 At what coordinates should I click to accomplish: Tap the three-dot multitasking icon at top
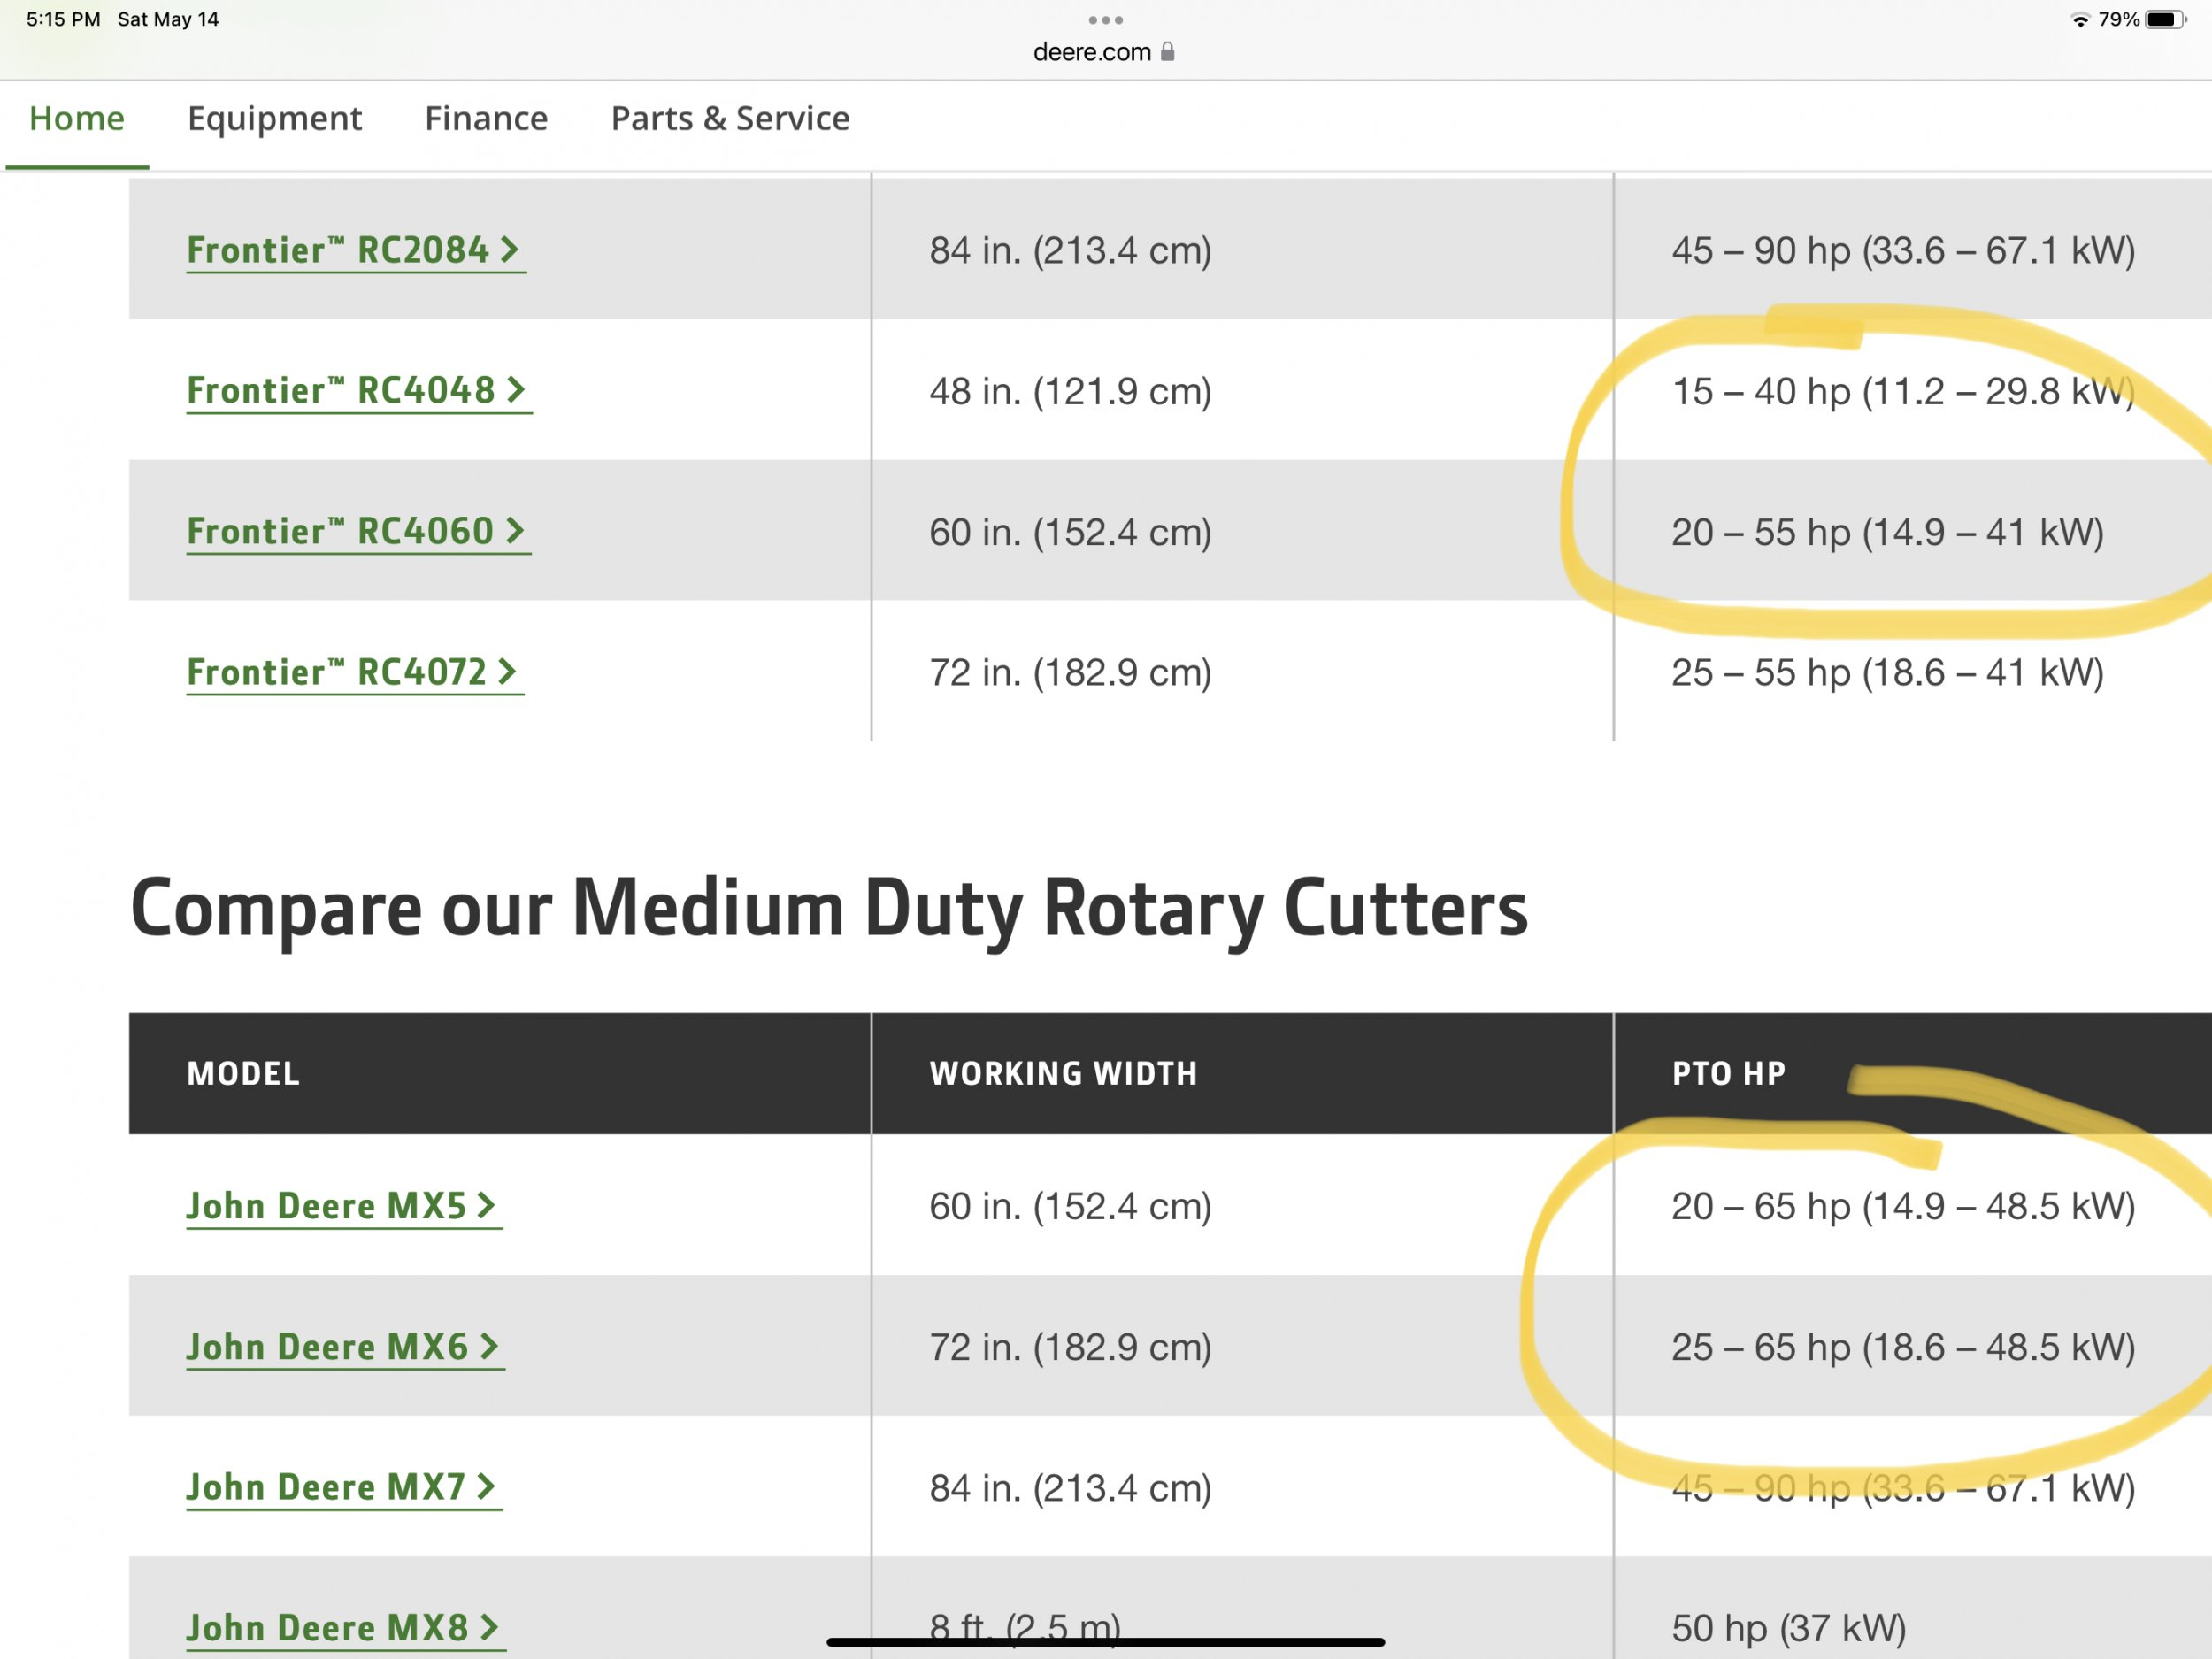(1105, 20)
